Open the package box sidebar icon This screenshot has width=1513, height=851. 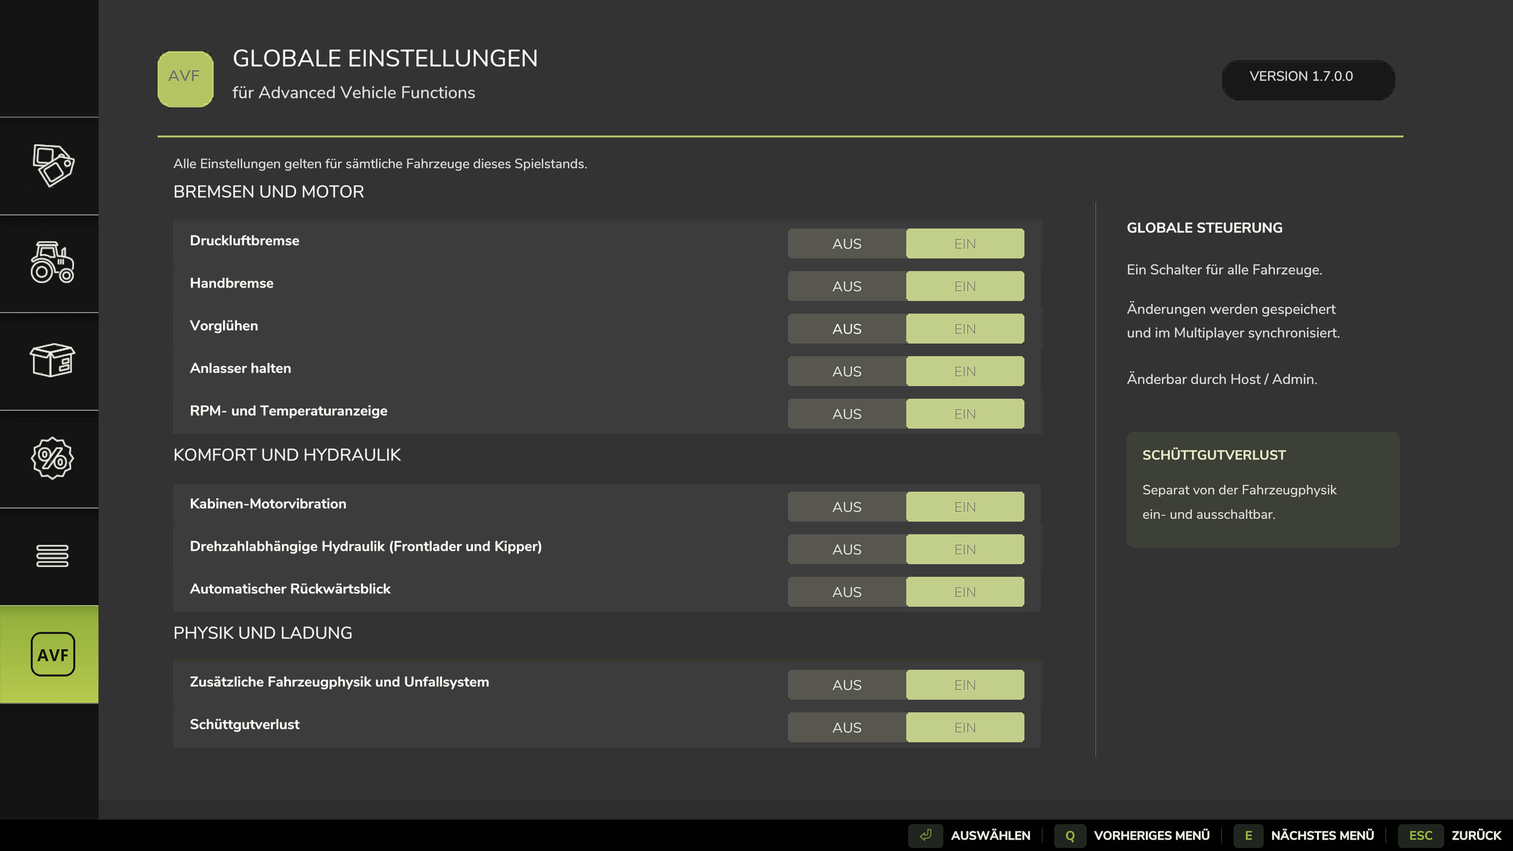(53, 360)
